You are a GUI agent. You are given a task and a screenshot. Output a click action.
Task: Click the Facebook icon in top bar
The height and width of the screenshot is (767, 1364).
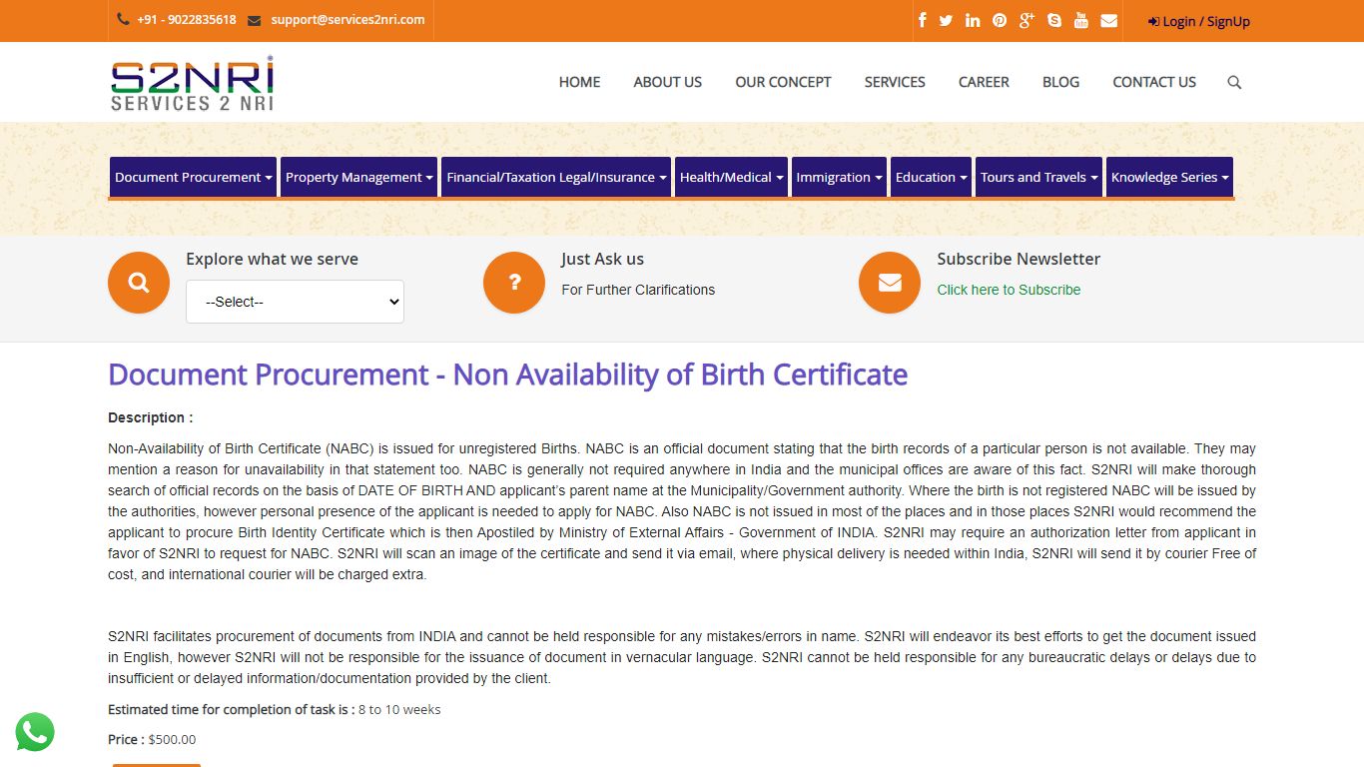(x=922, y=20)
